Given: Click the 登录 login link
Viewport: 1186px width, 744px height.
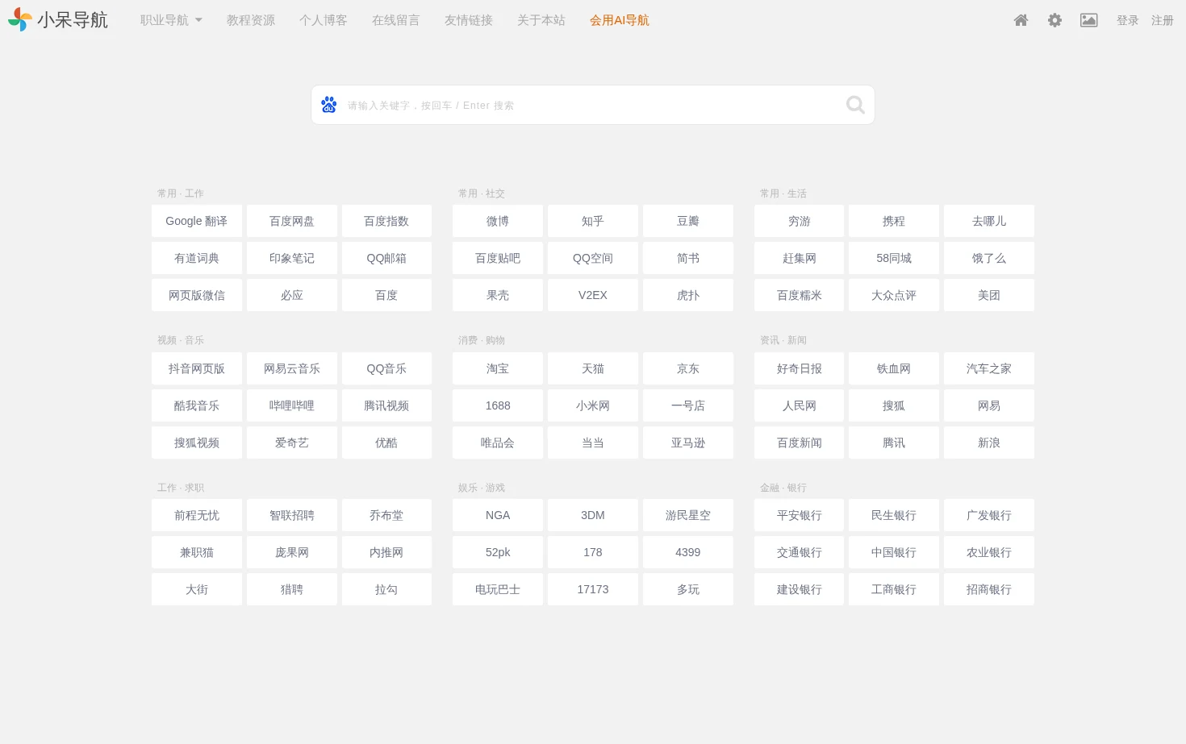Looking at the screenshot, I should click(1128, 20).
